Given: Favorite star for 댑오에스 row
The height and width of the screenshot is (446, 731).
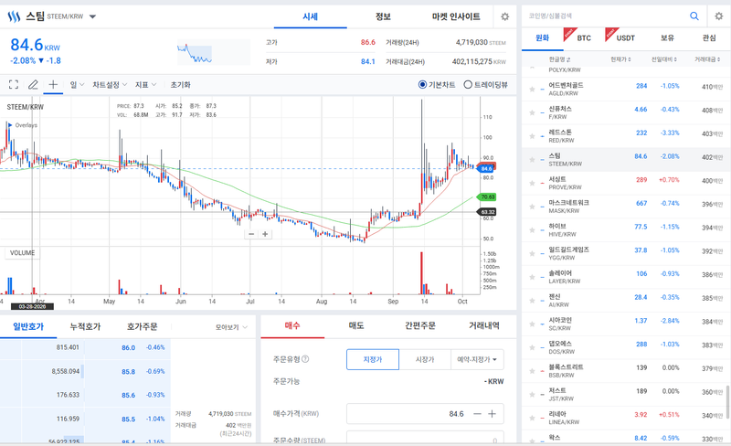Looking at the screenshot, I should 532,347.
